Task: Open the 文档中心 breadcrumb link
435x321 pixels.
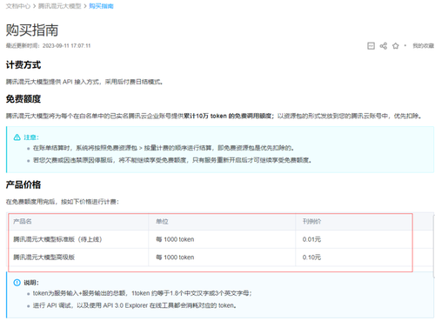Action: point(18,6)
